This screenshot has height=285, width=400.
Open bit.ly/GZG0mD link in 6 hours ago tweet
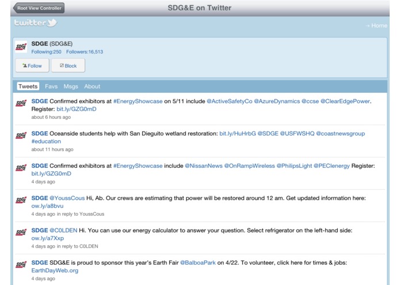(77, 109)
